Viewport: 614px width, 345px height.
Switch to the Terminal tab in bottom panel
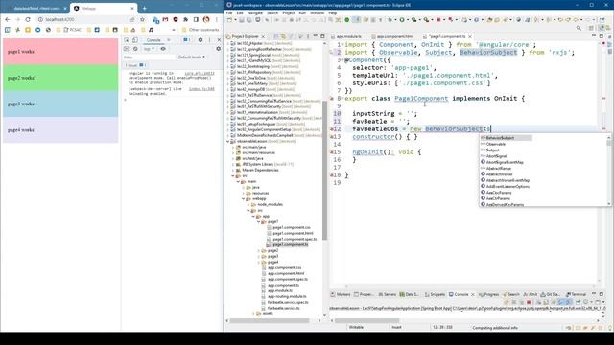576,294
